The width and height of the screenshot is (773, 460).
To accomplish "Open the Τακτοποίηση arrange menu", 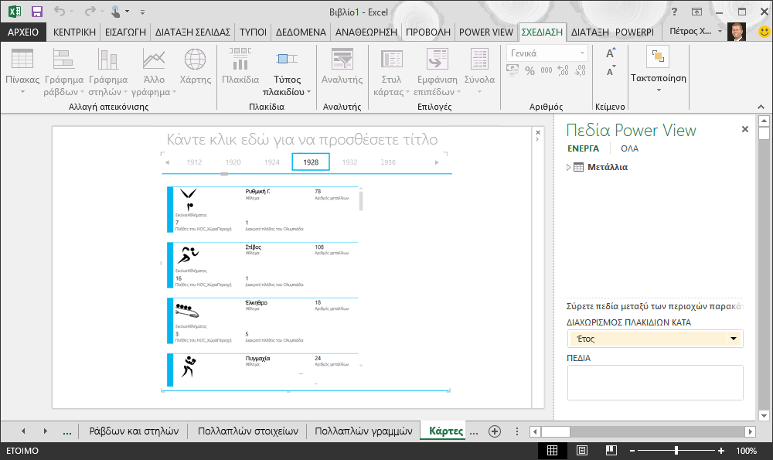I will coord(658,69).
